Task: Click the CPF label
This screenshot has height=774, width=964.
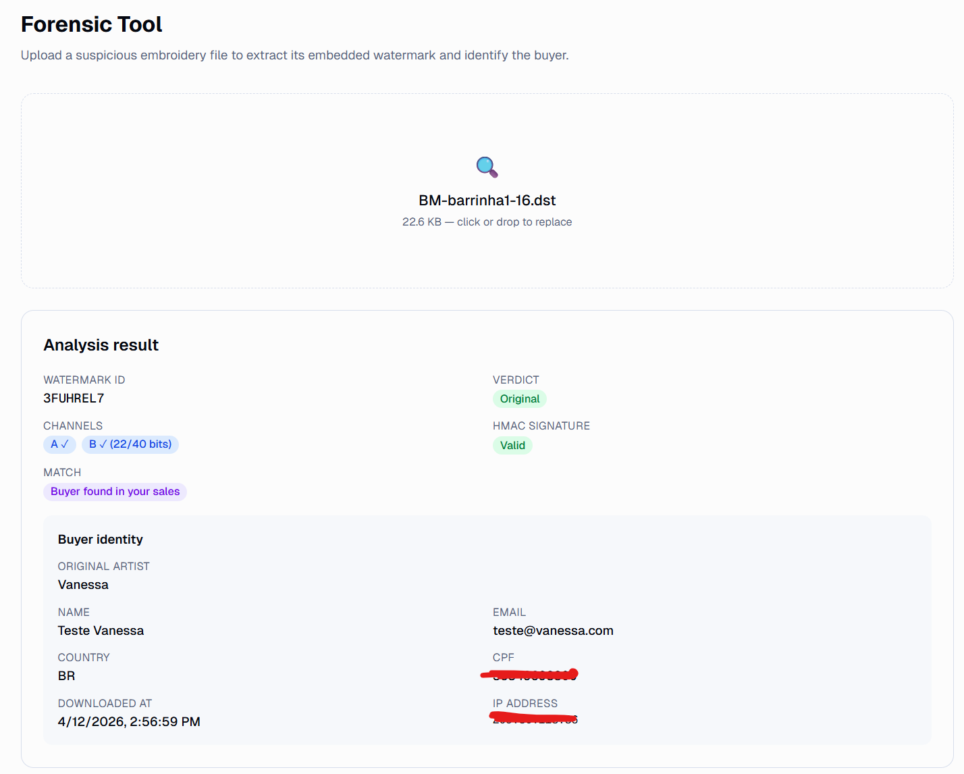Action: click(x=503, y=658)
